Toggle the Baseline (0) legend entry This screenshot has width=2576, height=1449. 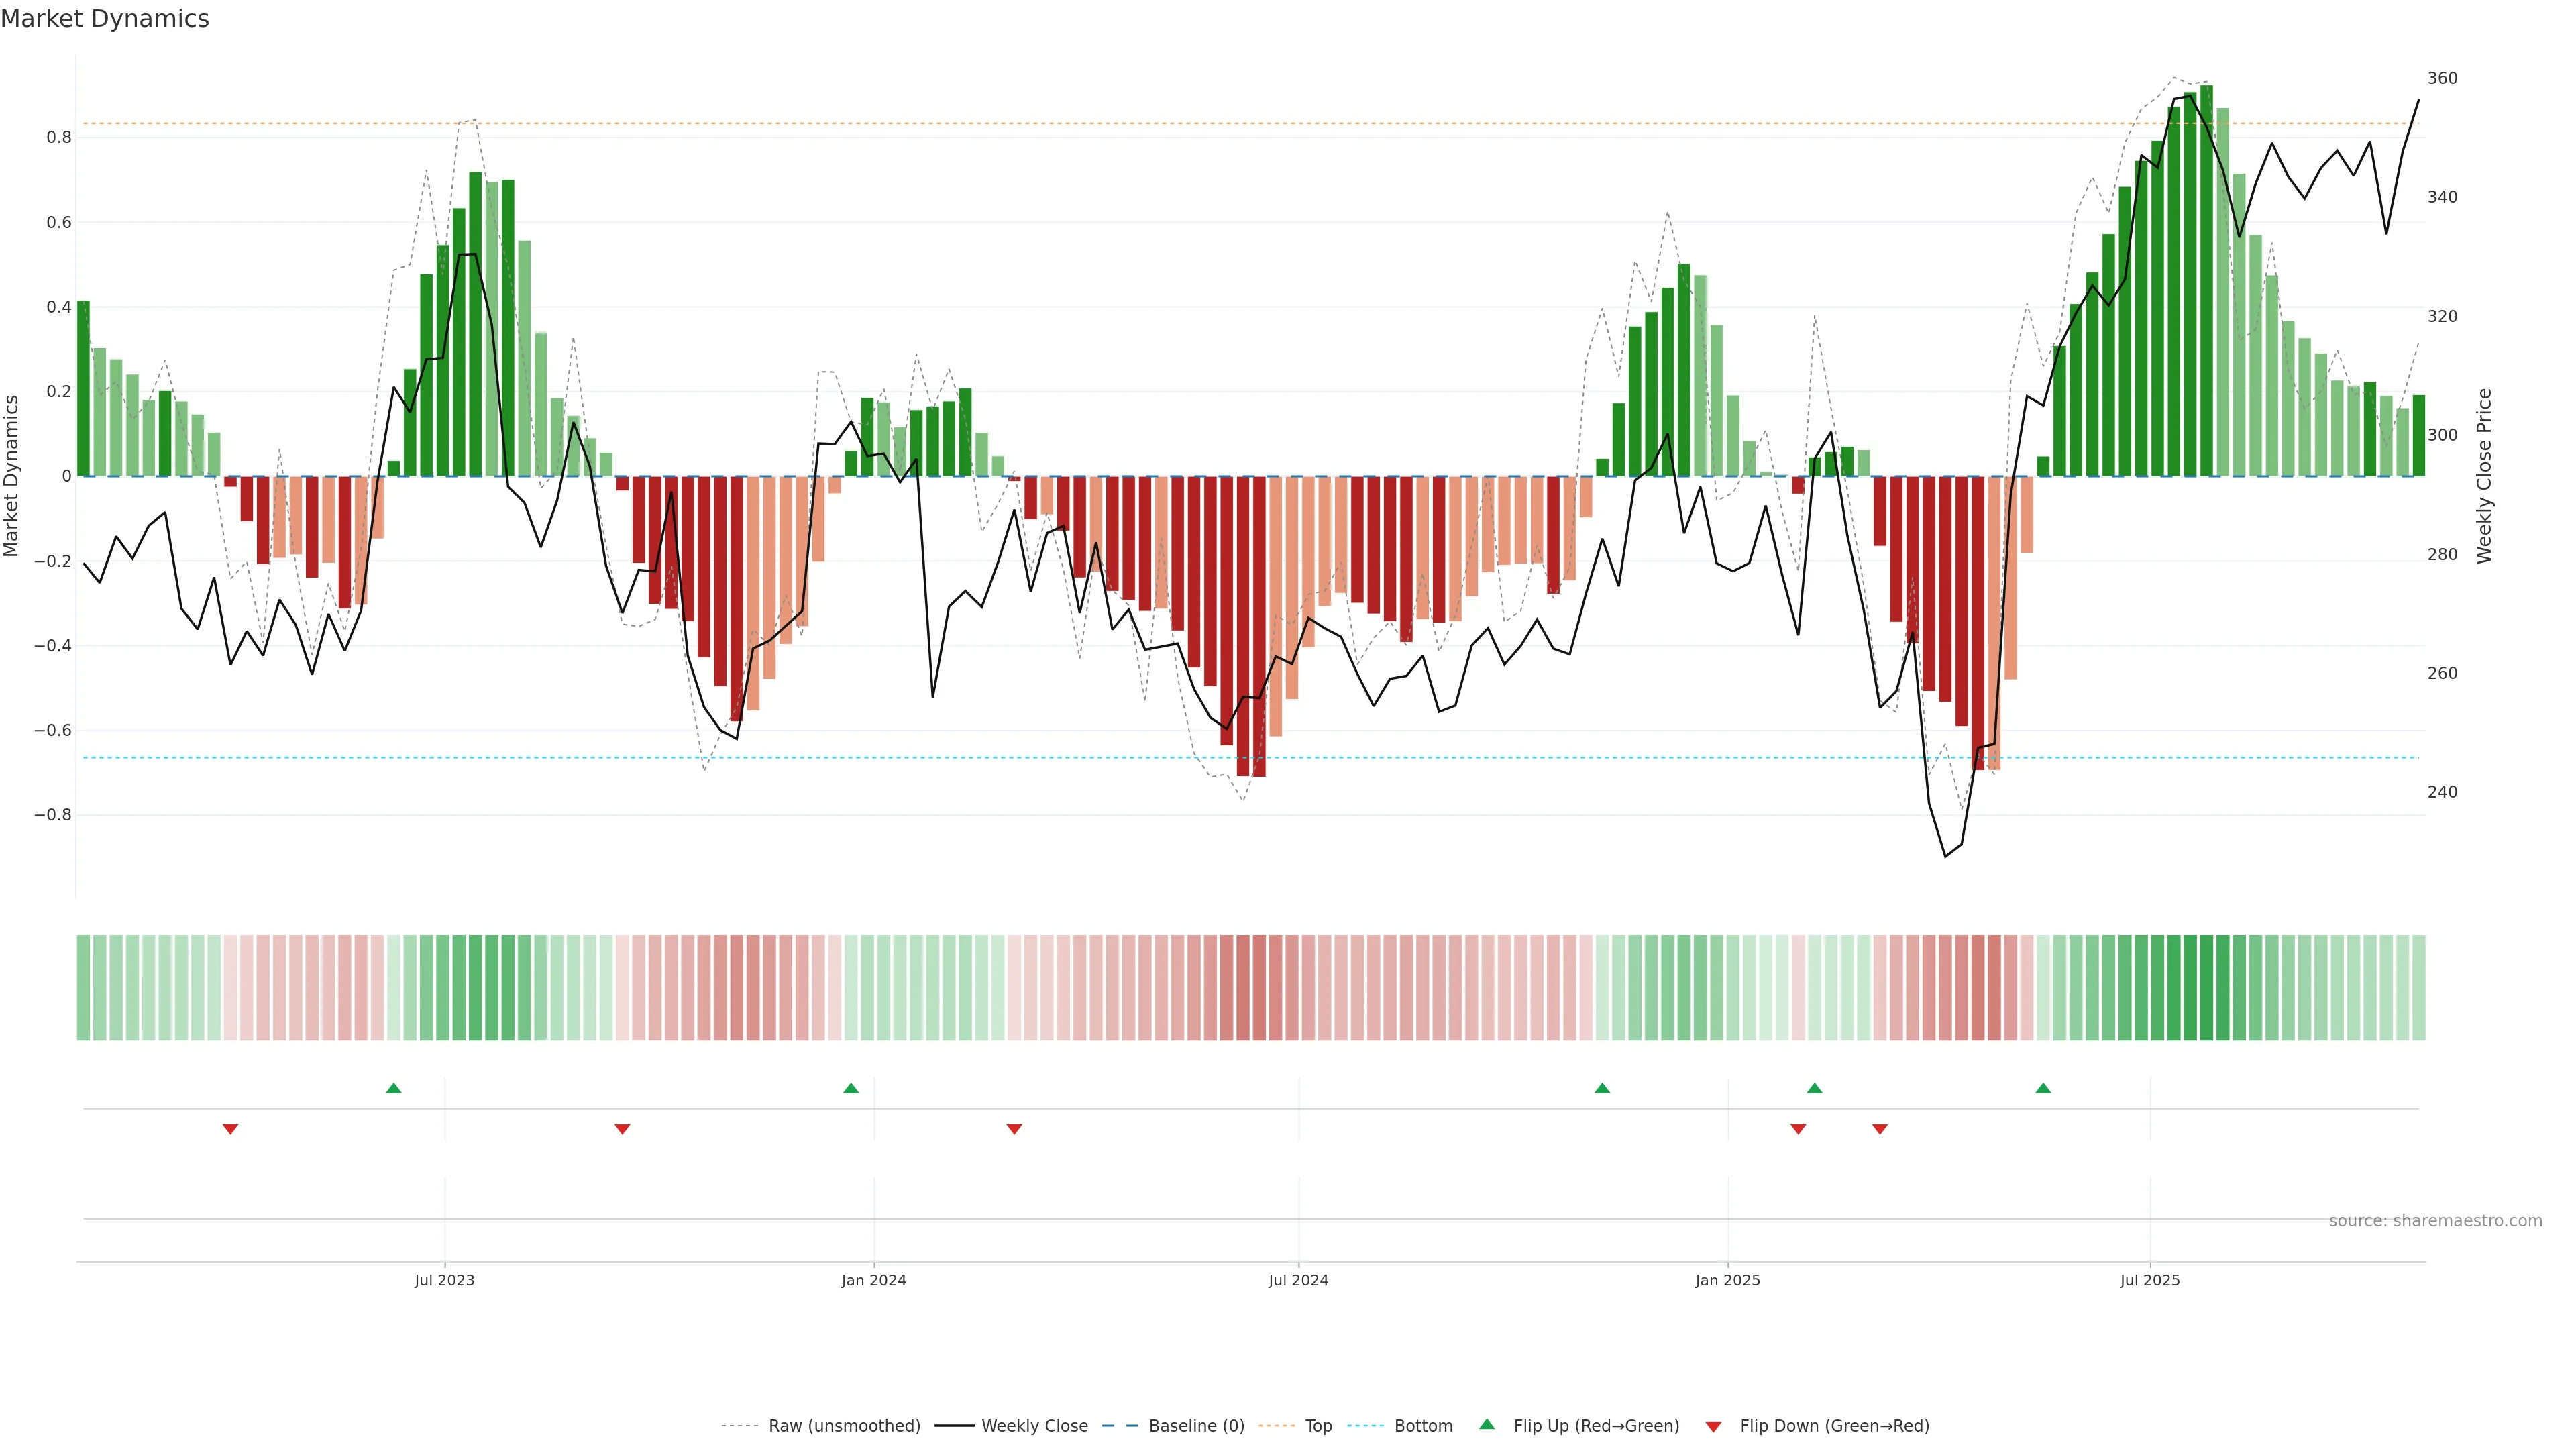click(x=1196, y=1426)
